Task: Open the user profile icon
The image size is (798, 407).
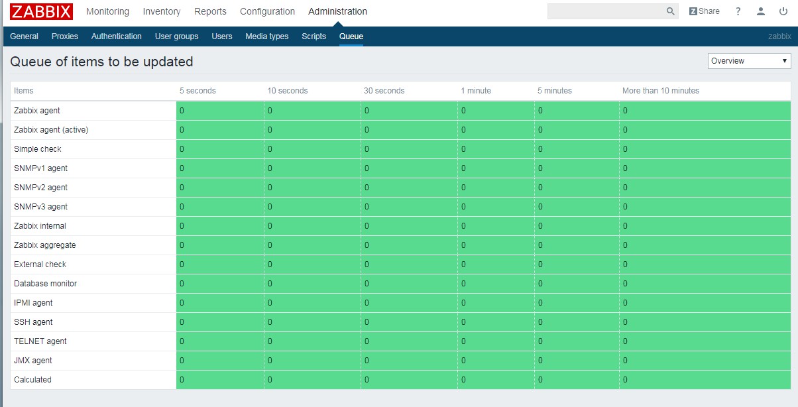Action: click(x=761, y=11)
